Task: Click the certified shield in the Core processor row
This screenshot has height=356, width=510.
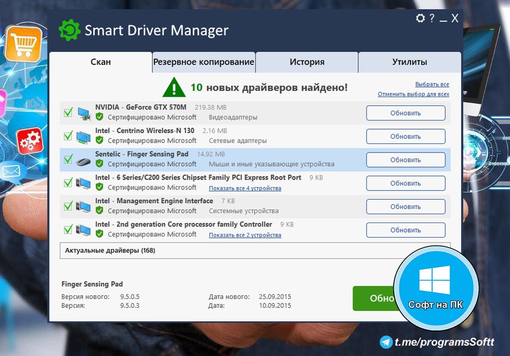Action: click(99, 234)
